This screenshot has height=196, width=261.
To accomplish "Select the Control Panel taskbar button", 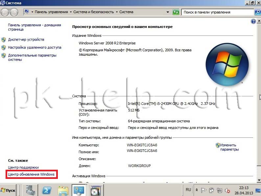I will click(79, 190).
